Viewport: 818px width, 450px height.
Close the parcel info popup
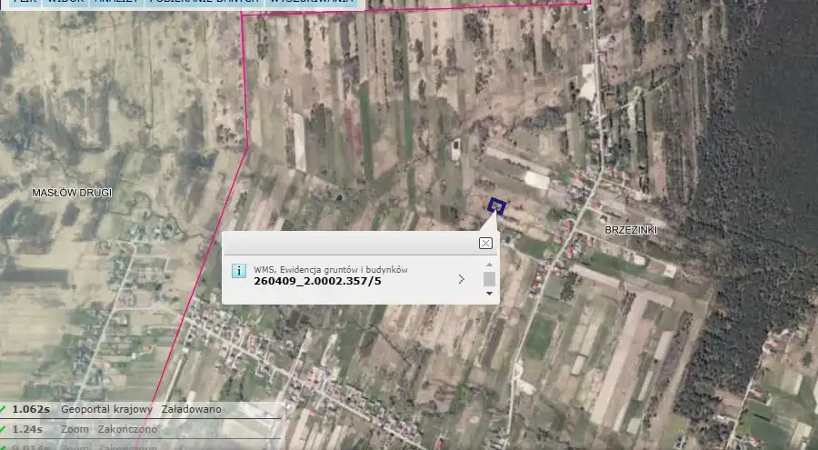(485, 243)
